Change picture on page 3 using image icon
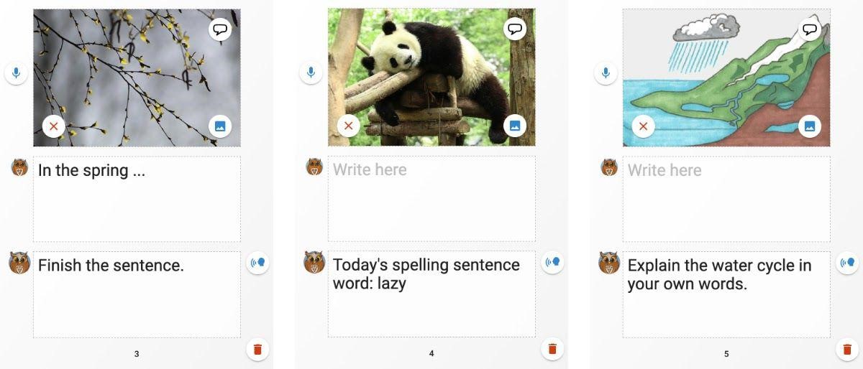 click(220, 126)
